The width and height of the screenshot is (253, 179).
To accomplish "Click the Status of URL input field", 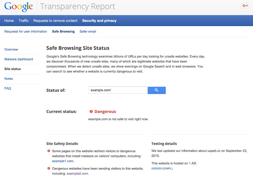I will pos(117,90).
